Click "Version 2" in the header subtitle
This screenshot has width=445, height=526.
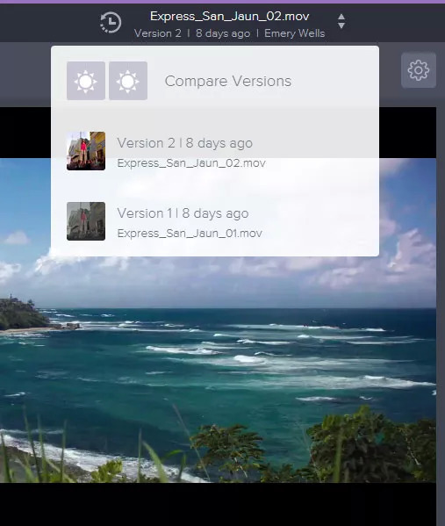158,33
